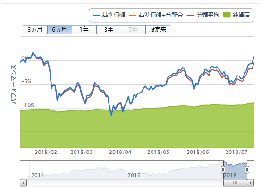
Task: Click the scrollbar right arrow button
Action: click(251, 183)
